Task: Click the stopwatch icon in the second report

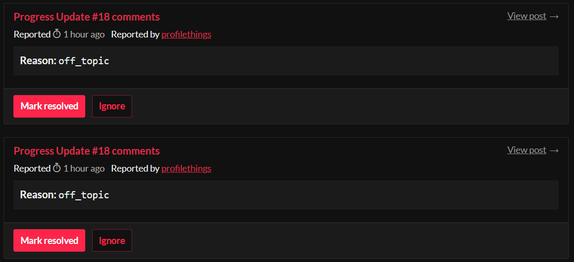Action: point(57,169)
